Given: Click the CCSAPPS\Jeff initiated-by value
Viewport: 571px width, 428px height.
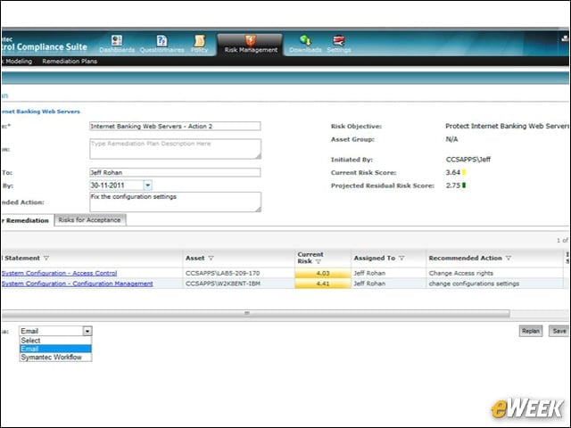Looking at the screenshot, I should pyautogui.click(x=468, y=160).
